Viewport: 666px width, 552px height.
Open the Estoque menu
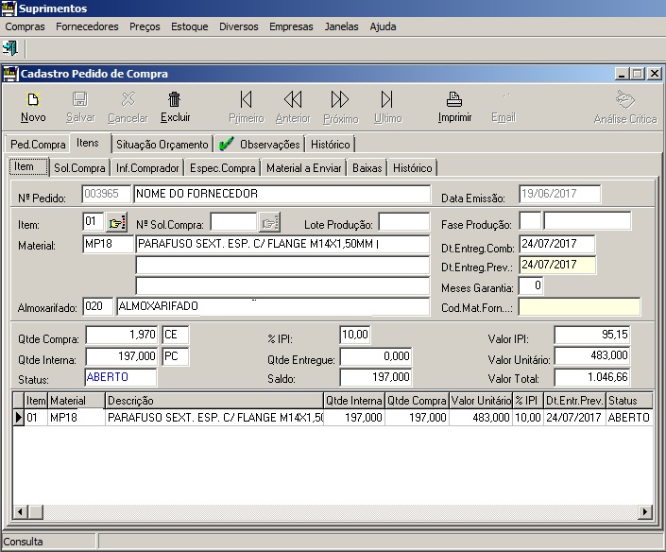point(189,26)
